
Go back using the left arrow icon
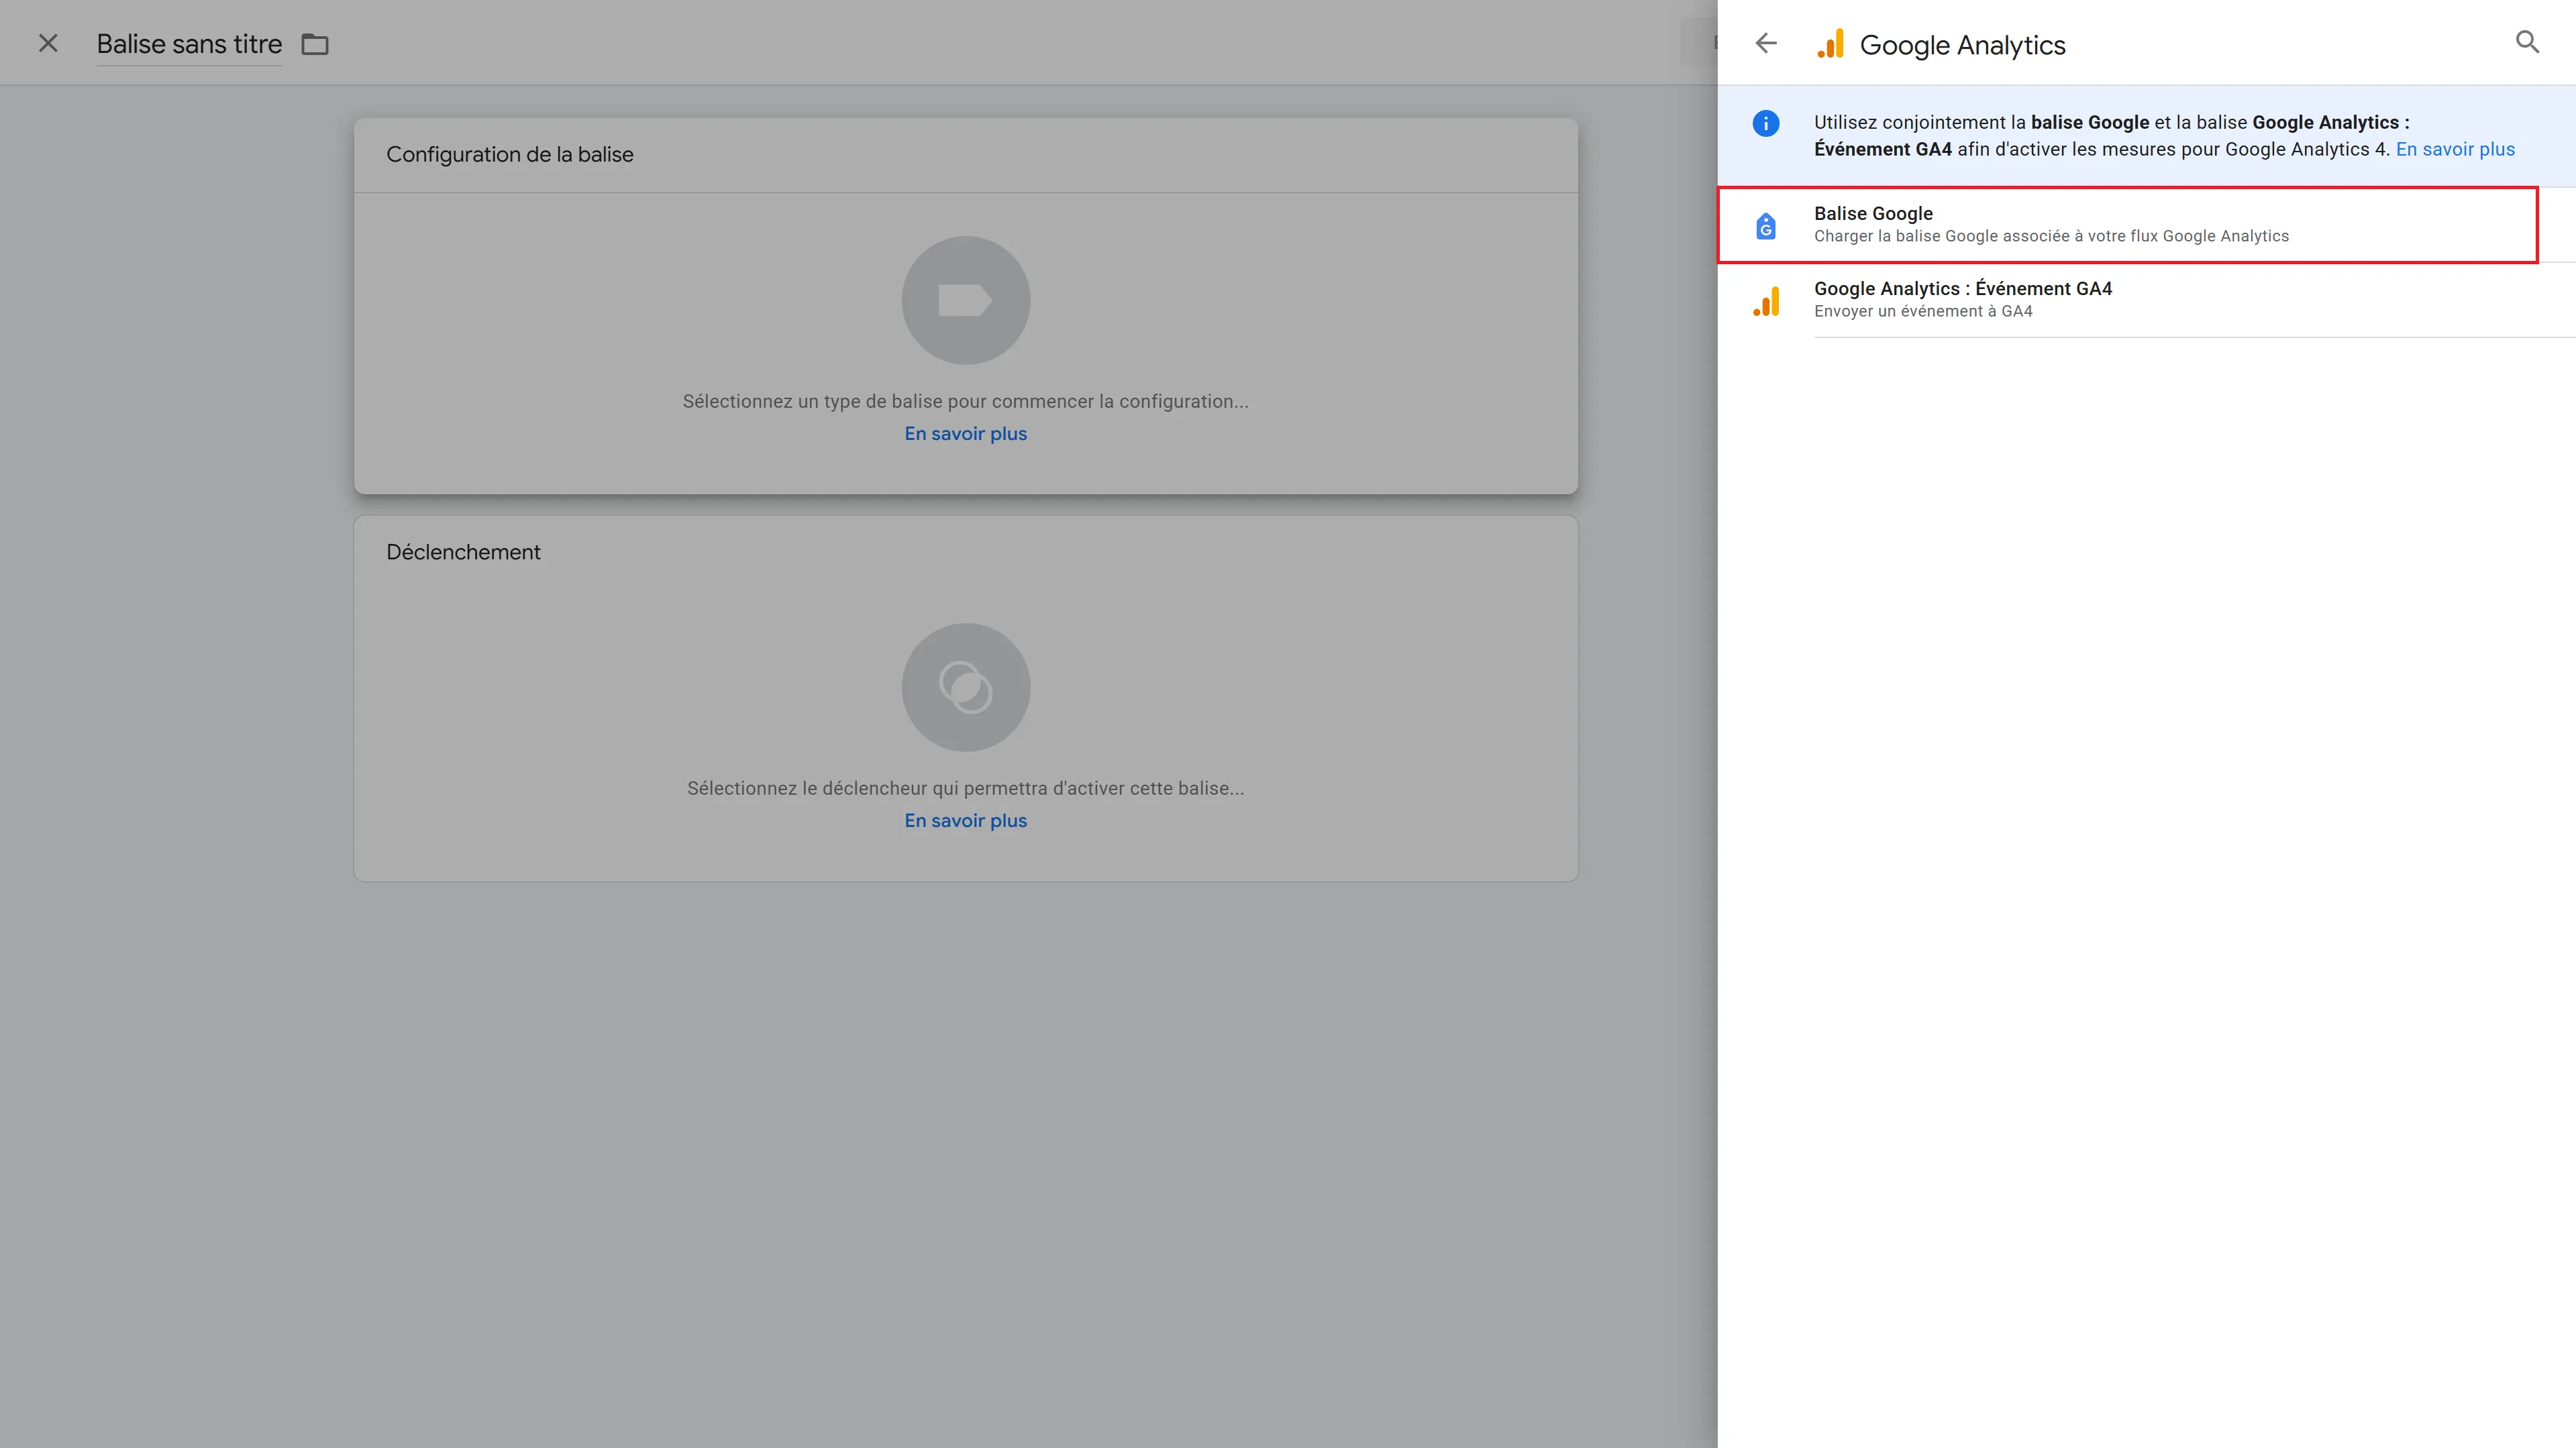click(x=1766, y=43)
